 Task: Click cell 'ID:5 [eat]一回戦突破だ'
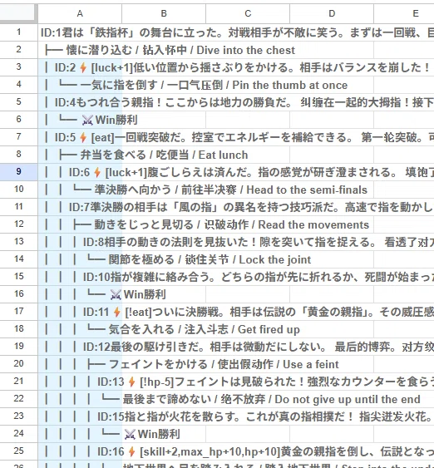point(239,137)
